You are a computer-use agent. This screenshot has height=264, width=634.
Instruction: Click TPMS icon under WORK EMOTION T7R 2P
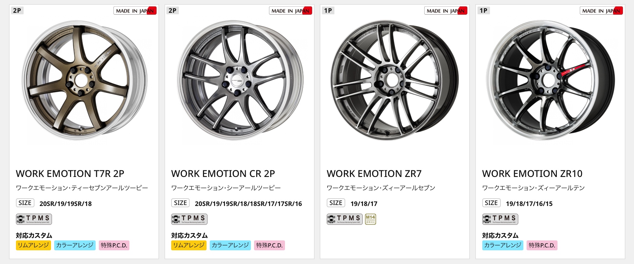point(34,219)
